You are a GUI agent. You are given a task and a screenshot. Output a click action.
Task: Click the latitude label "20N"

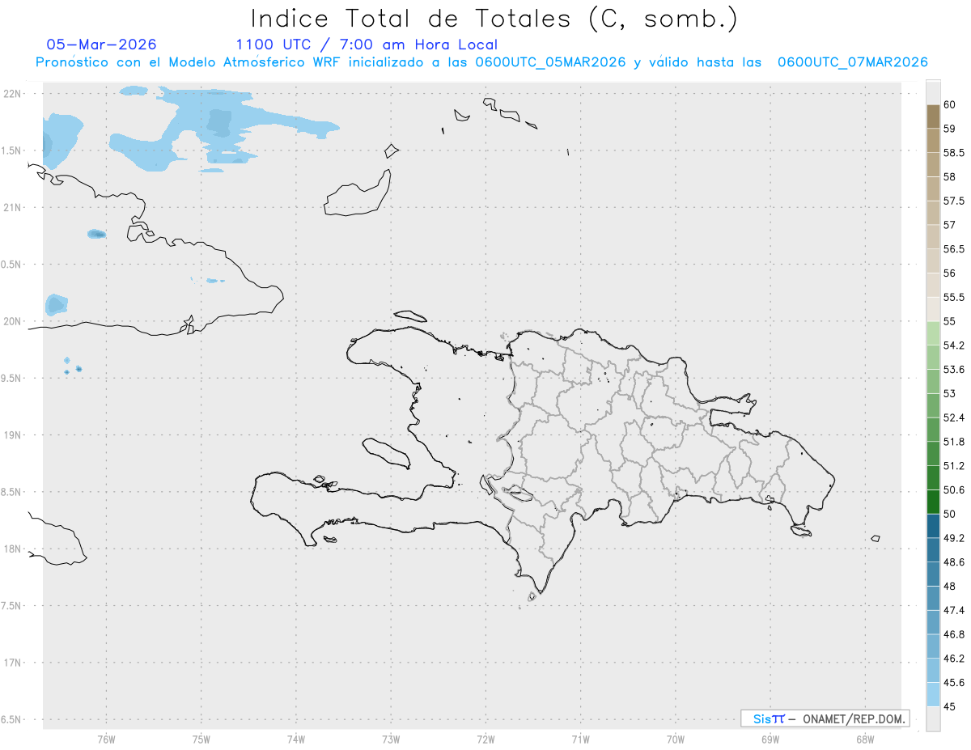click(14, 321)
